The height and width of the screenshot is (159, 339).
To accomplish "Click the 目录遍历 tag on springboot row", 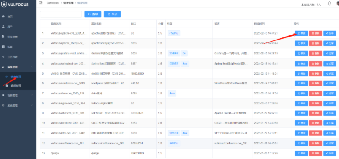I will [174, 63].
